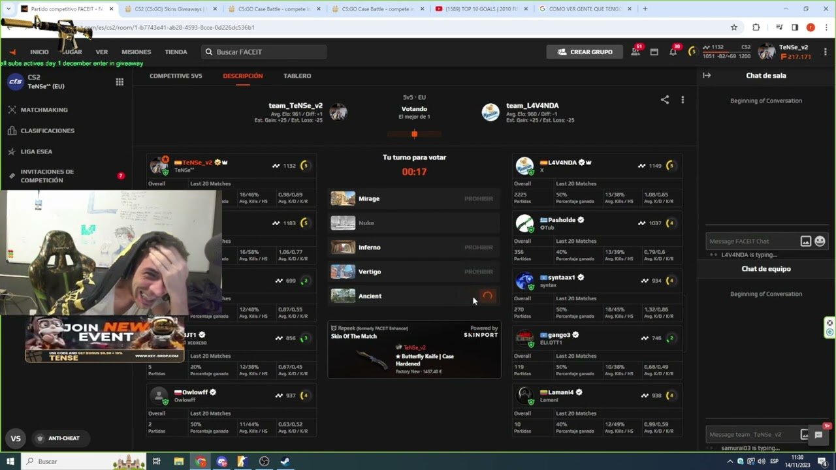Open File Explorer from the taskbar

[x=178, y=462]
